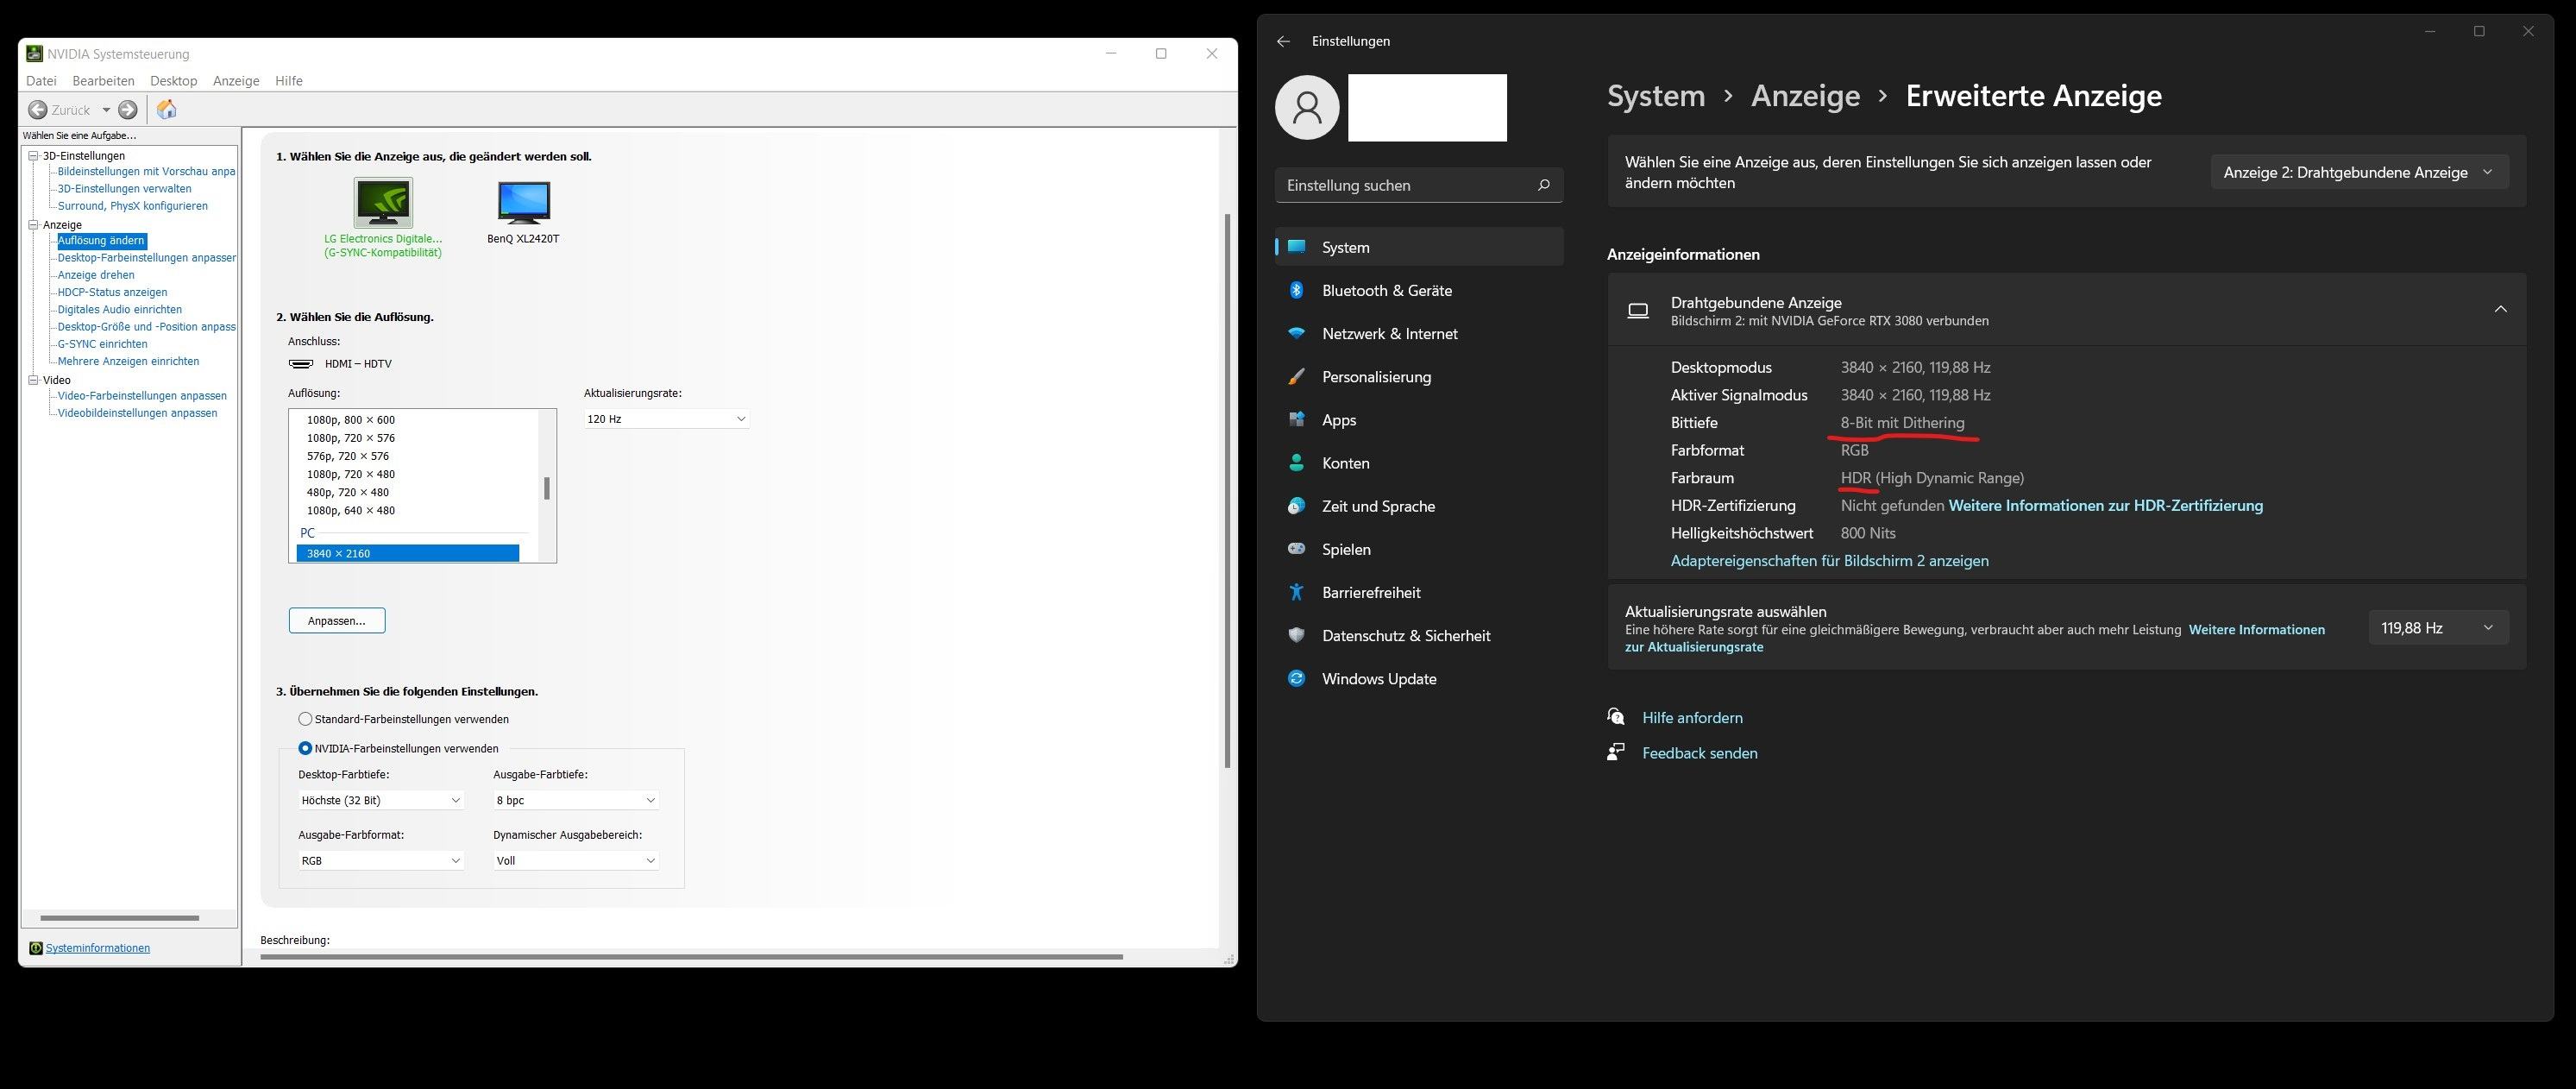Open the Hilfe menu
The height and width of the screenshot is (1089, 2576).
click(289, 81)
